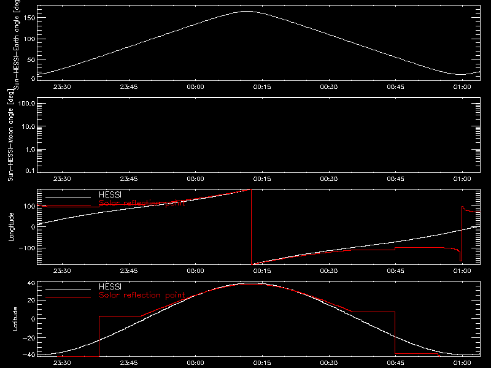Select Solar reflection point legend in Latitude plot
Image resolution: width=491 pixels, height=368 pixels.
142,295
